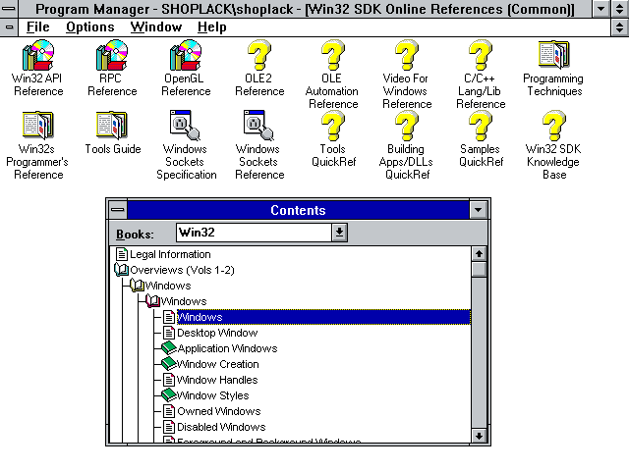Collapse the red open Windows book
Image resolution: width=629 pixels, height=471 pixels.
(153, 301)
